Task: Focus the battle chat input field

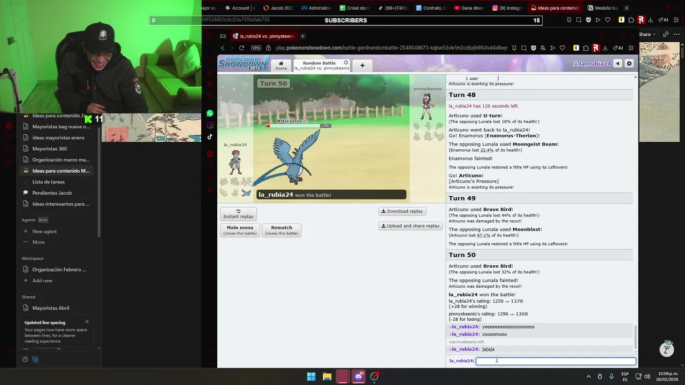Action: pos(555,361)
